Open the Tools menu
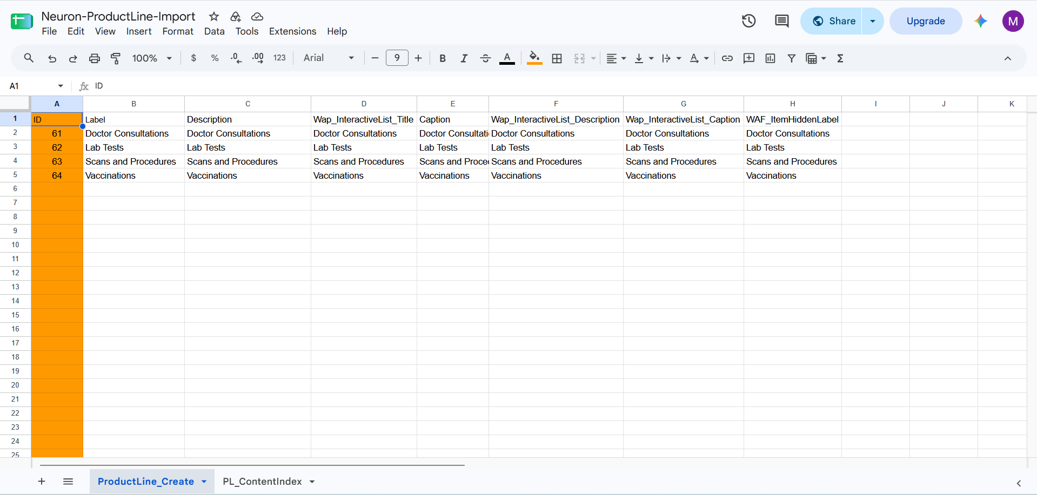Viewport: 1037px width, 495px height. click(247, 31)
